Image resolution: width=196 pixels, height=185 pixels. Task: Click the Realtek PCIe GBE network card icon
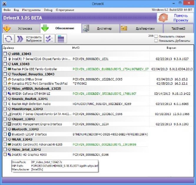coord(9,69)
